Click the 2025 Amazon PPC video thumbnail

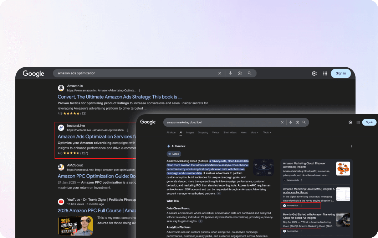point(76,226)
